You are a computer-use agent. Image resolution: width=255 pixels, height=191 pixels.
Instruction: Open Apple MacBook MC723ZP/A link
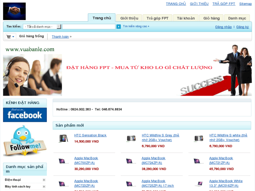tap(86, 183)
